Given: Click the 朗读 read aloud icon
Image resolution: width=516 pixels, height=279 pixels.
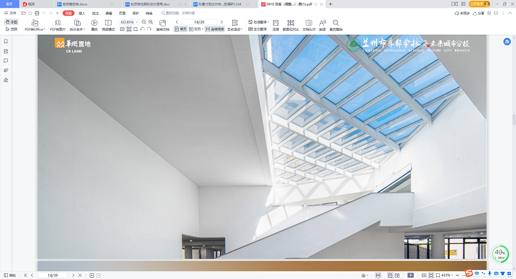Looking at the screenshot, I should 322,23.
